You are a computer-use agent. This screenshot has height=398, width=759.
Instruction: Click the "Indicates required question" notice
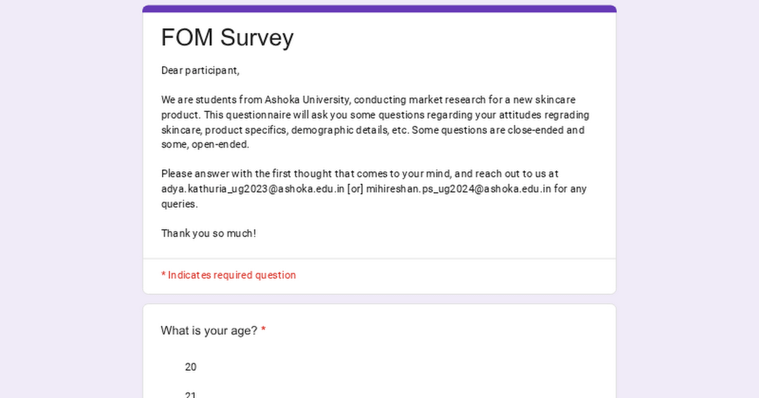point(231,275)
